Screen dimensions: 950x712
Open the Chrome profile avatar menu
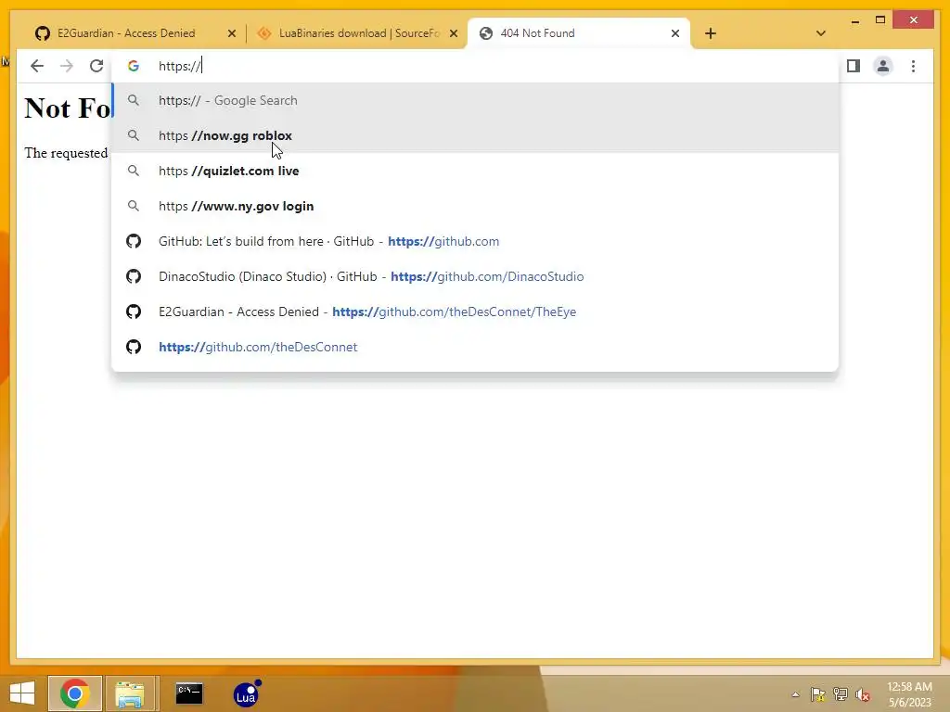pyautogui.click(x=883, y=66)
